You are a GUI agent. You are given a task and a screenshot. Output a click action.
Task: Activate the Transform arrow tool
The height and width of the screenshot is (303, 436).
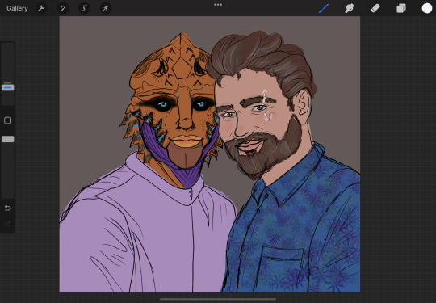click(x=106, y=8)
